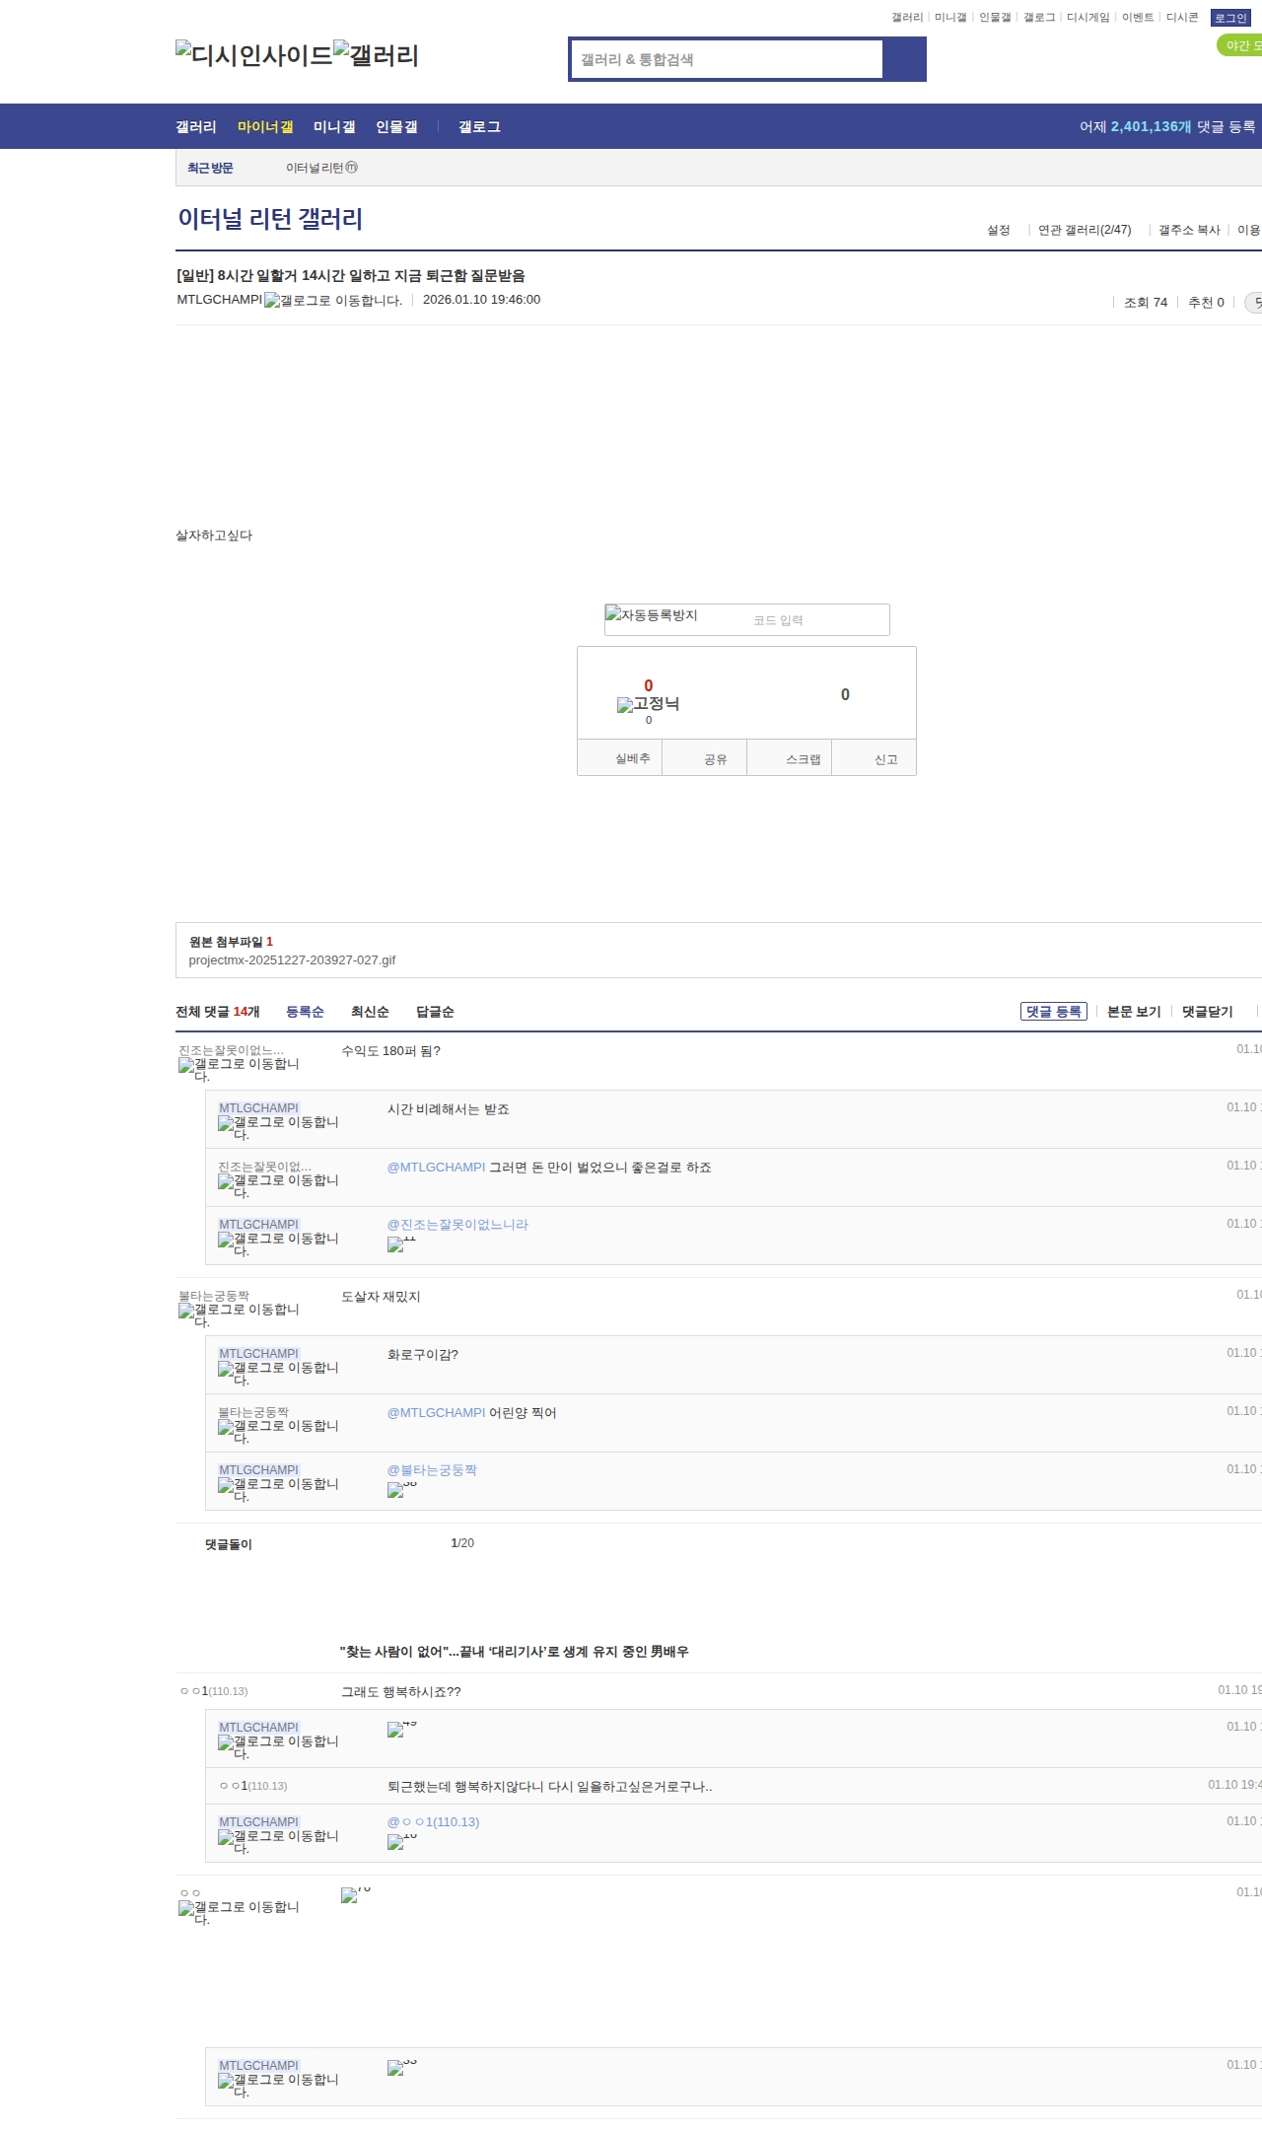The image size is (1262, 2130).
Task: Click the DCInside logo image
Action: (x=253, y=55)
